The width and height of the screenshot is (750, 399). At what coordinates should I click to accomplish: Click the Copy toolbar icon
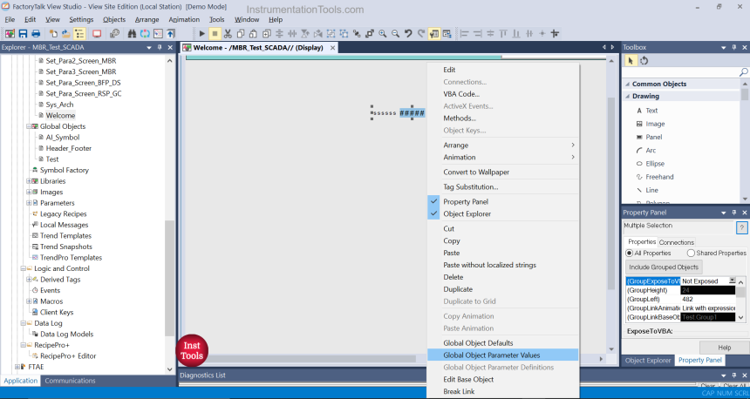241,33
